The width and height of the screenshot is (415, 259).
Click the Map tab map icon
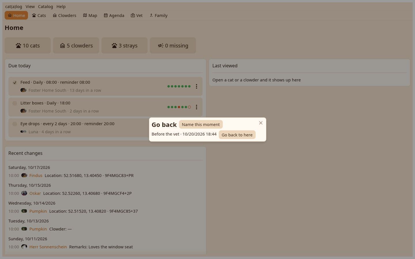85,15
